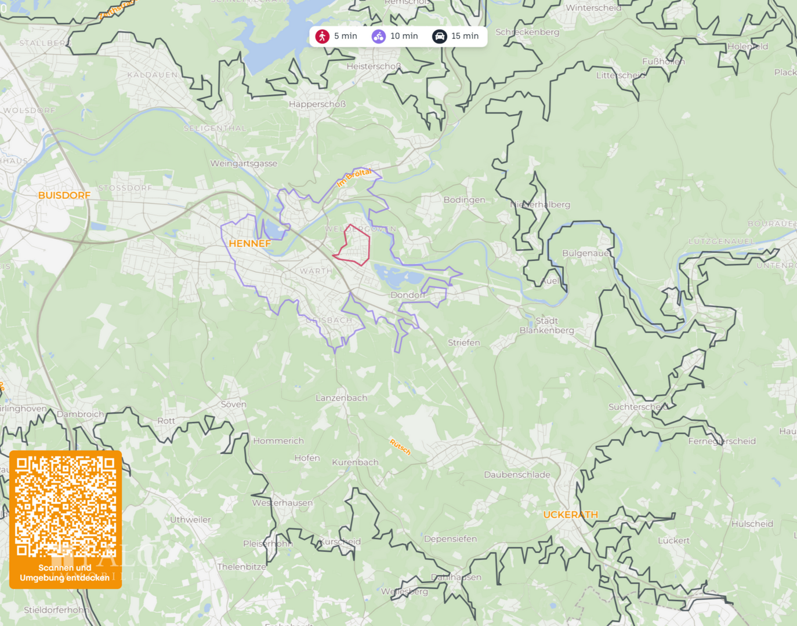Image resolution: width=797 pixels, height=626 pixels.
Task: Click the Daubenschlade place label
Action: [517, 475]
